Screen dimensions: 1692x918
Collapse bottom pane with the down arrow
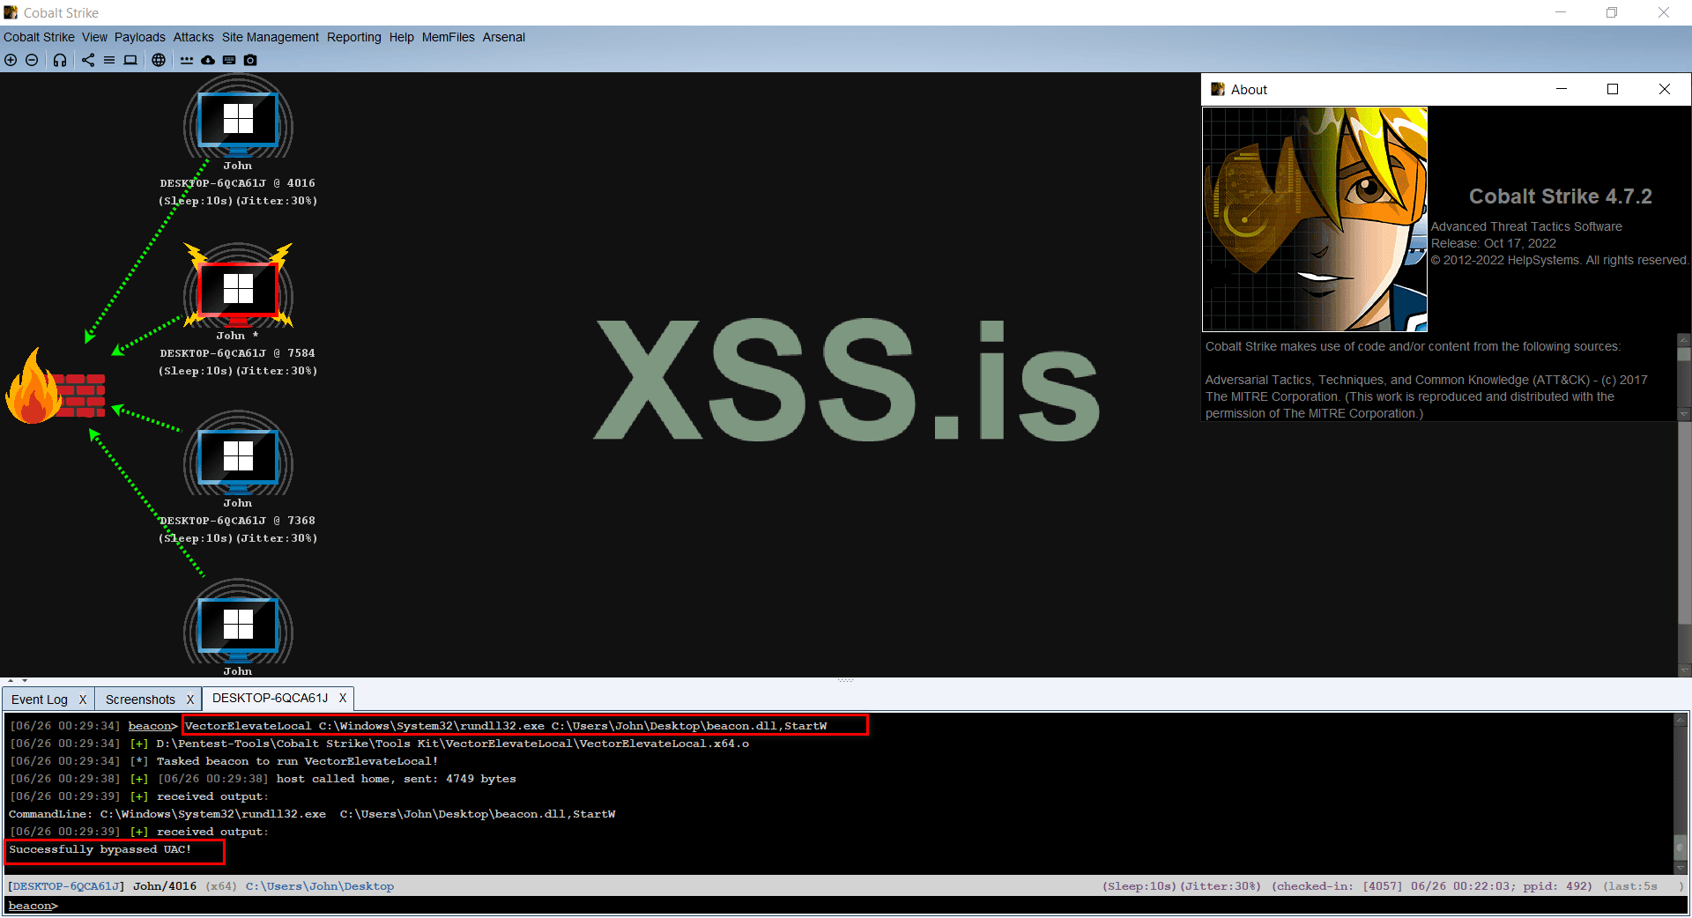pyautogui.click(x=25, y=680)
